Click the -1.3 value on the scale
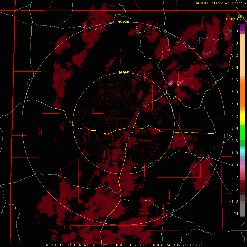Viewport: 247px width, 247px height. click(x=234, y=201)
